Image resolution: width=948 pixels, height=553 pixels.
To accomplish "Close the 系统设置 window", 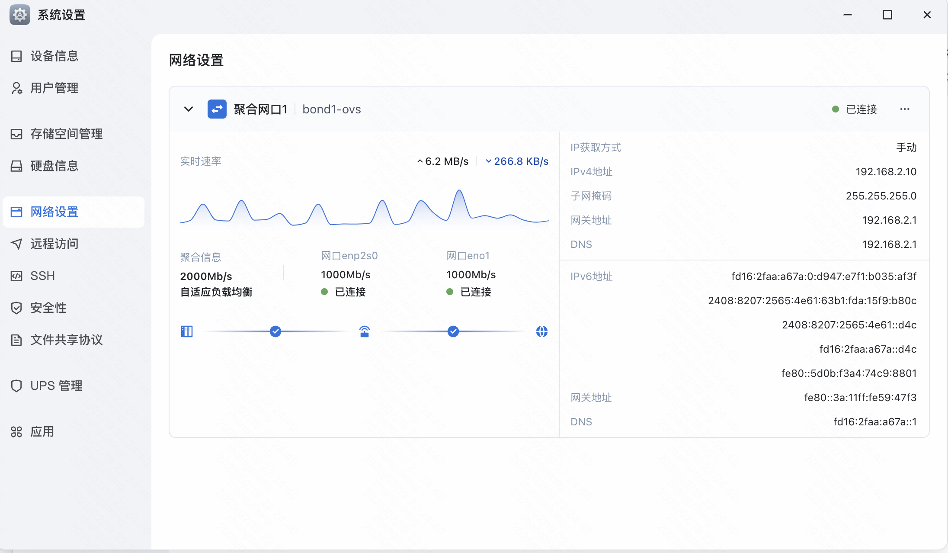I will coord(927,15).
